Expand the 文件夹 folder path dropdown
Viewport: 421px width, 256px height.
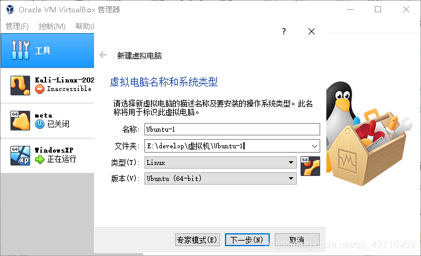[315, 146]
